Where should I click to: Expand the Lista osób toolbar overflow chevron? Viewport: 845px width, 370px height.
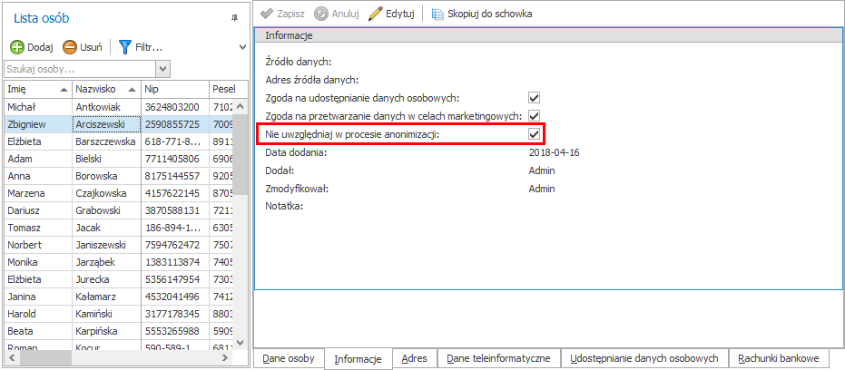click(242, 46)
